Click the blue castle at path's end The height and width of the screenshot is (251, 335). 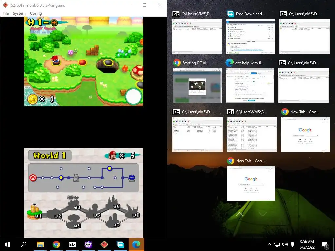click(x=132, y=177)
